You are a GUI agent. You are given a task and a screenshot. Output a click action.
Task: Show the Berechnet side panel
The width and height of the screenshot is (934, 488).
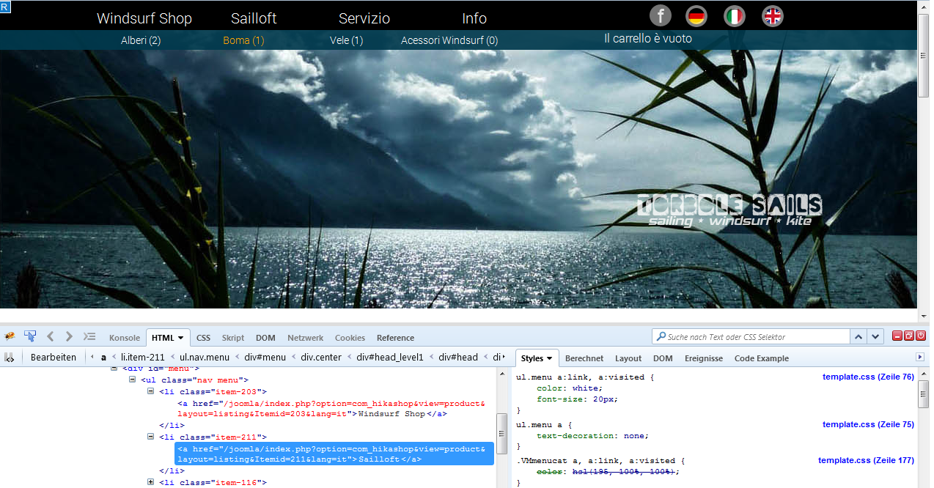tap(584, 358)
